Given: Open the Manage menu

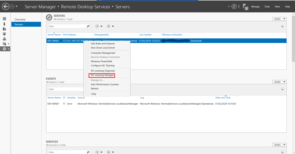Looking at the screenshot, I should [x=255, y=7].
